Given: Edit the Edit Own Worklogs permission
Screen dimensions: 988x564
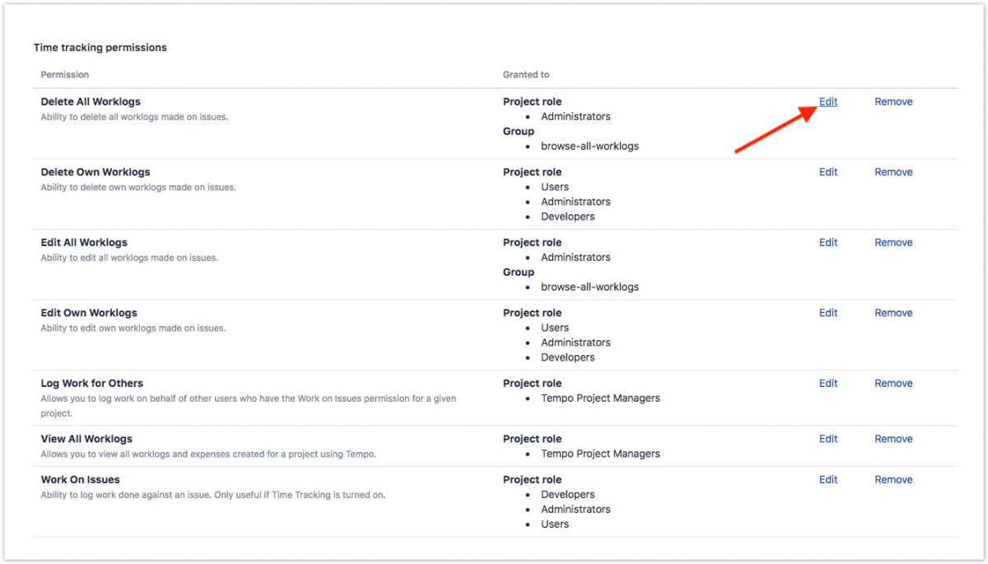Looking at the screenshot, I should [827, 313].
